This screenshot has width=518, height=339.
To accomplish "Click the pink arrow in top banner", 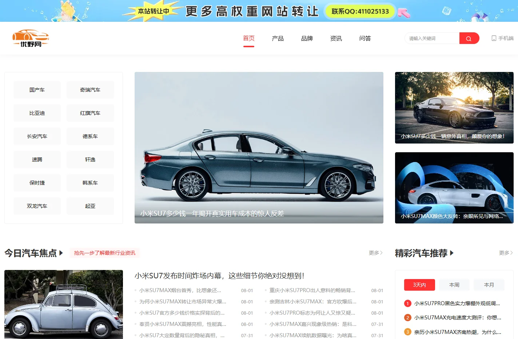I will [404, 13].
